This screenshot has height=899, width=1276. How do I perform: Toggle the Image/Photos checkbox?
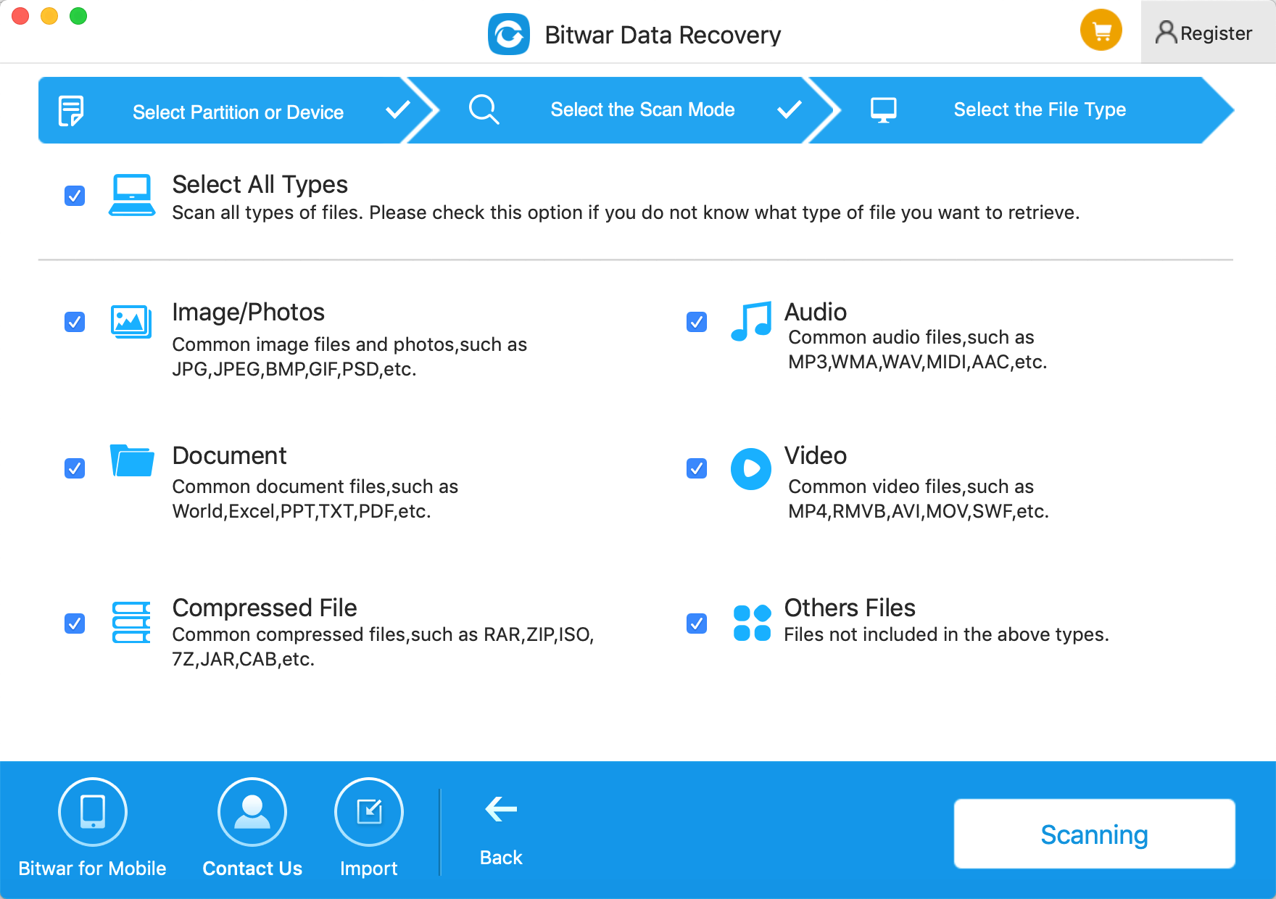pos(75,322)
